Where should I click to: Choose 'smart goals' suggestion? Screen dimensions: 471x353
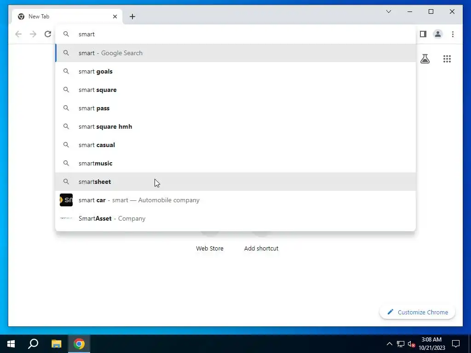pos(235,71)
